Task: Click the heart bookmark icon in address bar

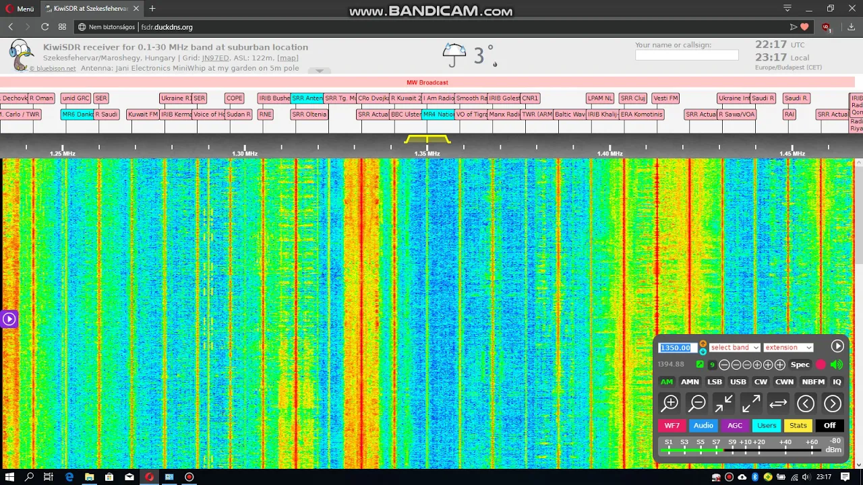Action: (804, 27)
